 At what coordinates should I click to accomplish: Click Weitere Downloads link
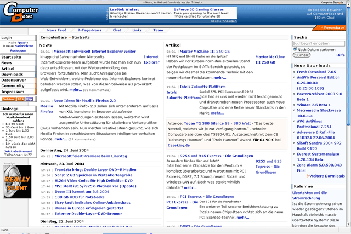coord(327,176)
